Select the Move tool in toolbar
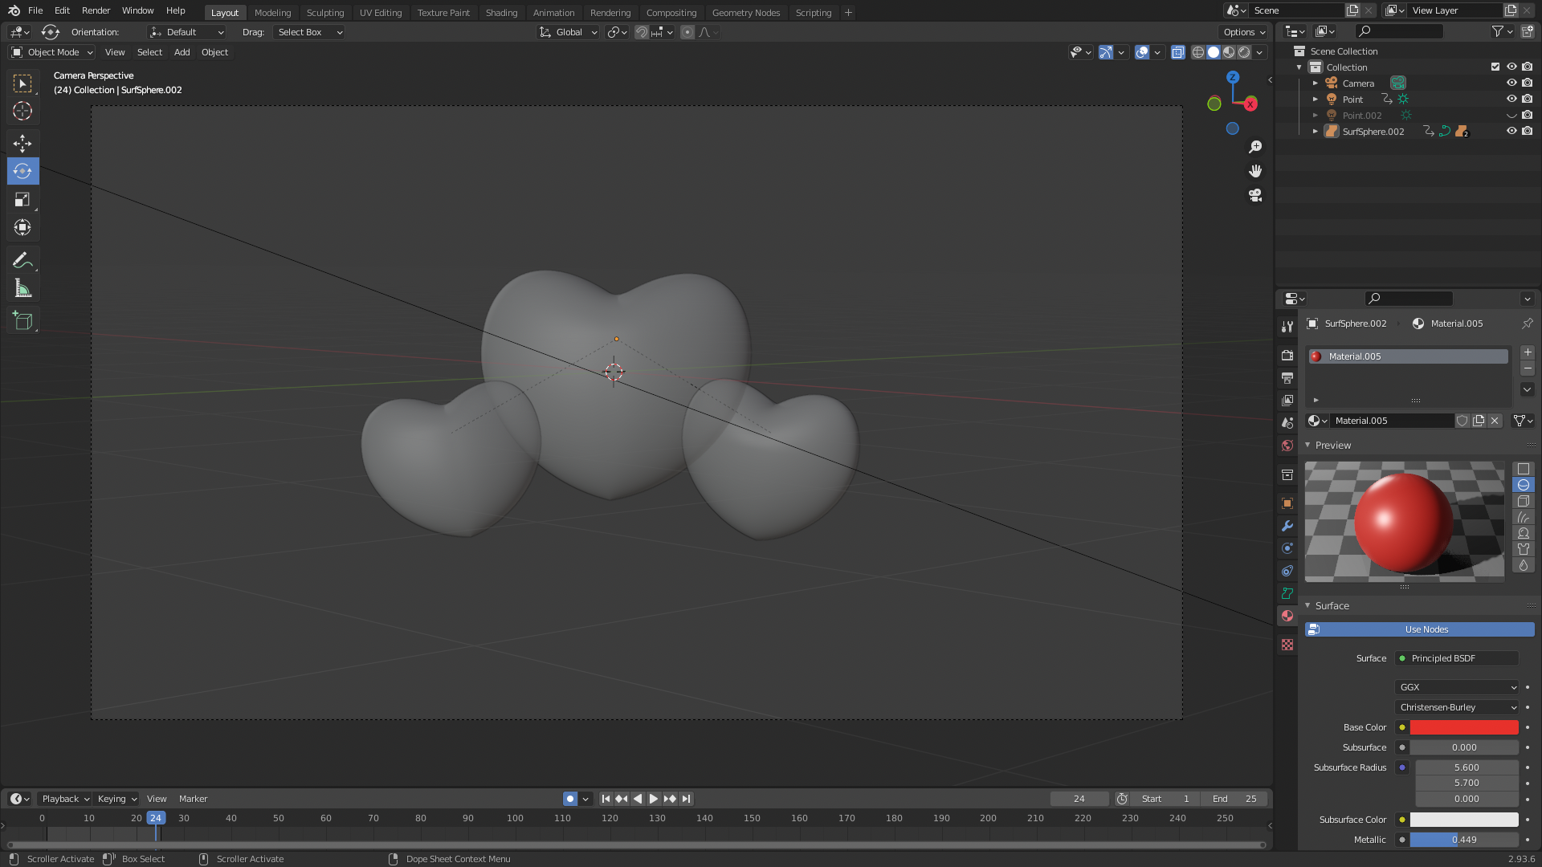The height and width of the screenshot is (867, 1542). pyautogui.click(x=22, y=143)
